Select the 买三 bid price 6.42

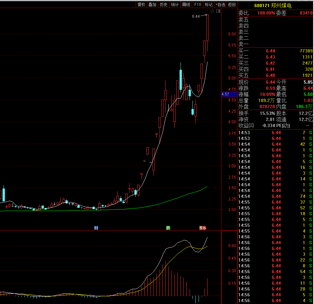pos(270,63)
